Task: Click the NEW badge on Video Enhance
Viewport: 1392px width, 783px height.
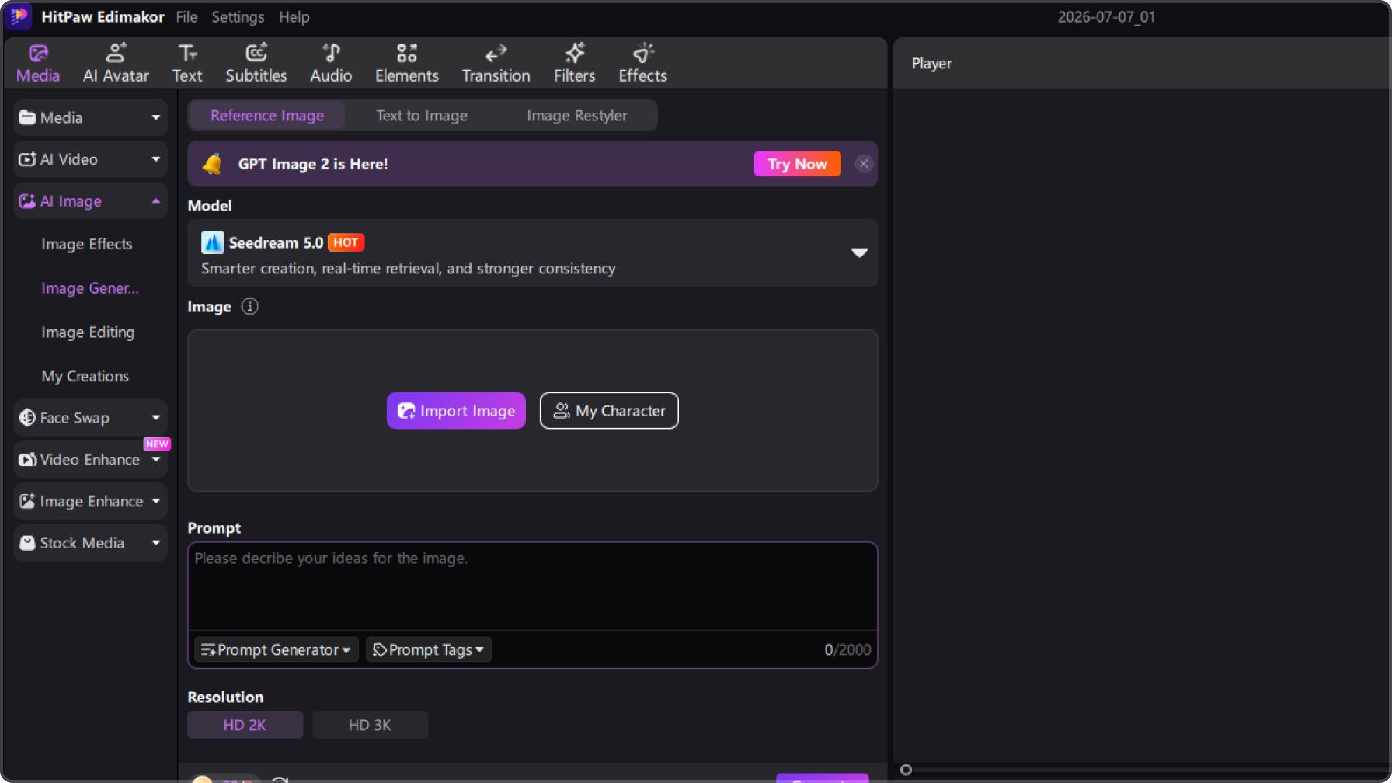Action: [157, 444]
